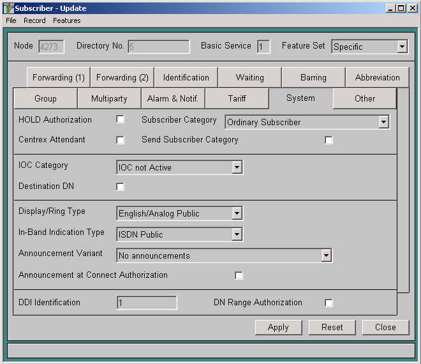Check Send Subscriber Category box

[329, 140]
